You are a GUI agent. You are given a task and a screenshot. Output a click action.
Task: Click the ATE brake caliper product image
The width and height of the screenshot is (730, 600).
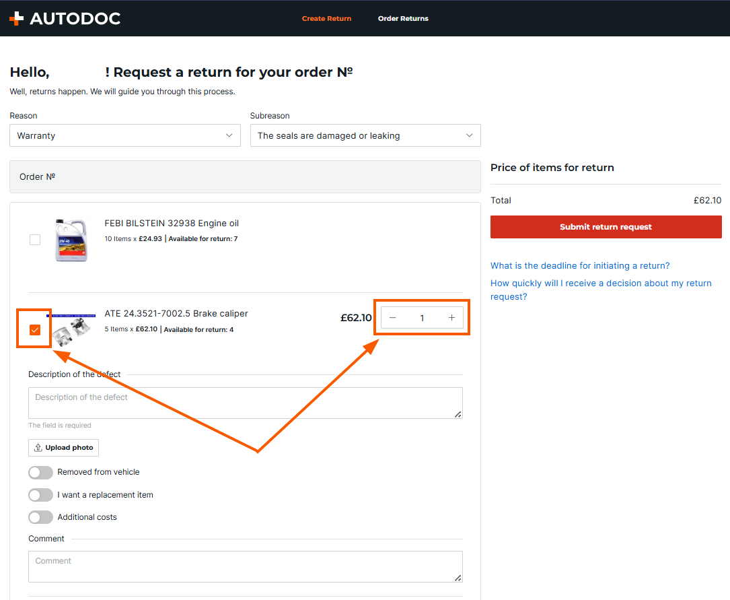click(x=71, y=327)
